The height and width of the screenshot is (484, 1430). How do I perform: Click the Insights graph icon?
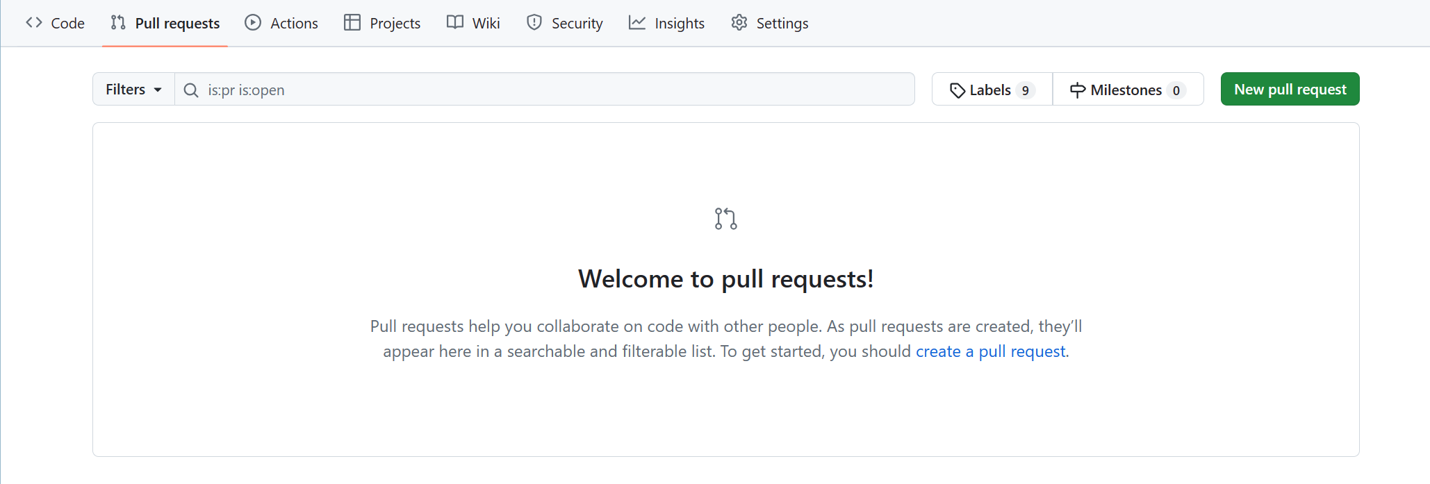637,23
